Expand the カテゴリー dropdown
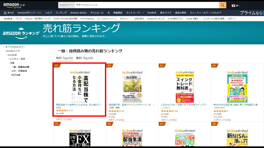264x148 pixels. (125, 19)
